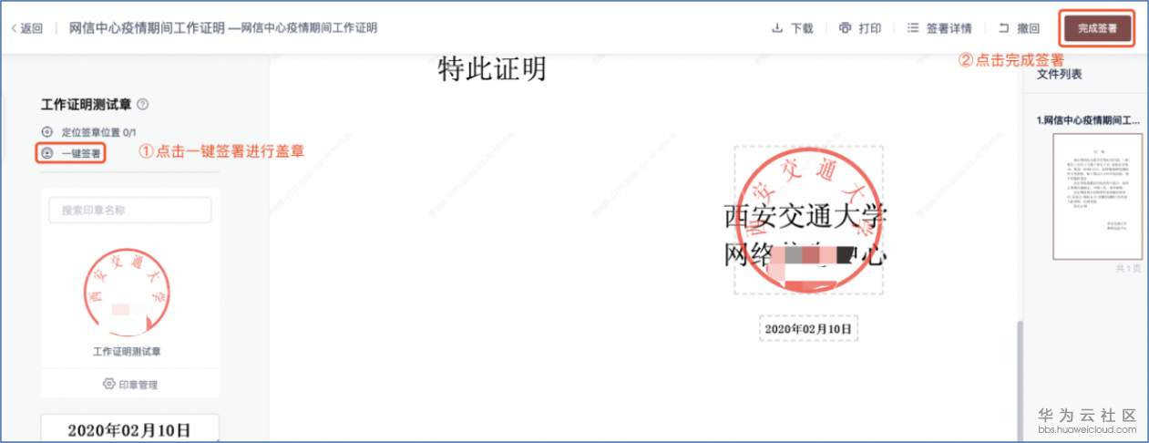Focus the 搜索印章名称 search field
Image resolution: width=1149 pixels, height=443 pixels.
(129, 210)
